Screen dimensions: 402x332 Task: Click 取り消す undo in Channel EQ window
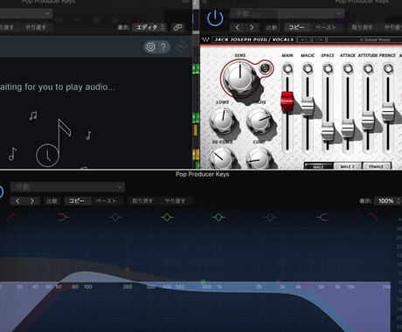[142, 201]
